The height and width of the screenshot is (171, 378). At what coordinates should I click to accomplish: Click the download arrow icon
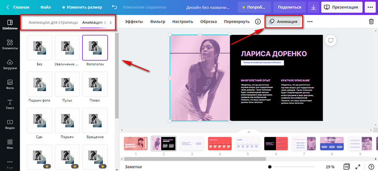(314, 7)
